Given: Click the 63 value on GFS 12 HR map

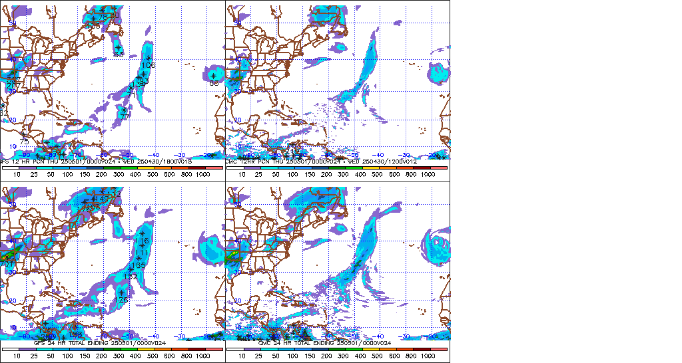Looking at the screenshot, I should [119, 55].
